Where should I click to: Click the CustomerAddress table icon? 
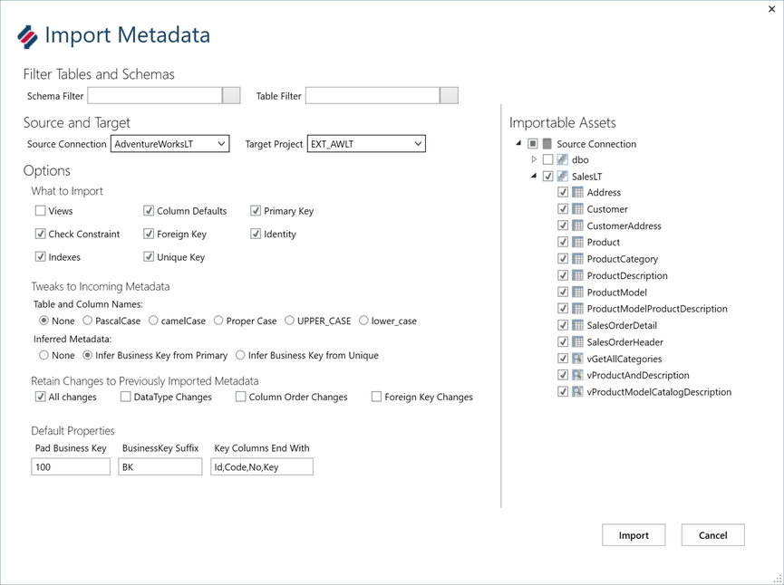point(577,225)
